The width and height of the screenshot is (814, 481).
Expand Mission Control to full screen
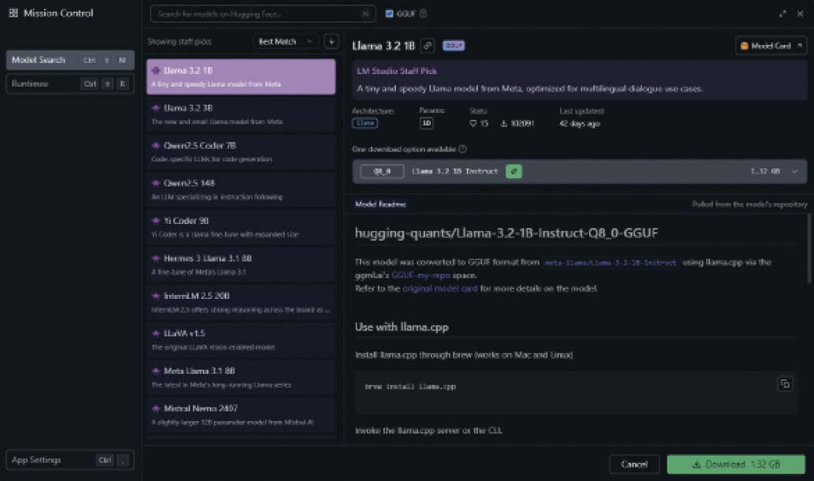click(782, 14)
